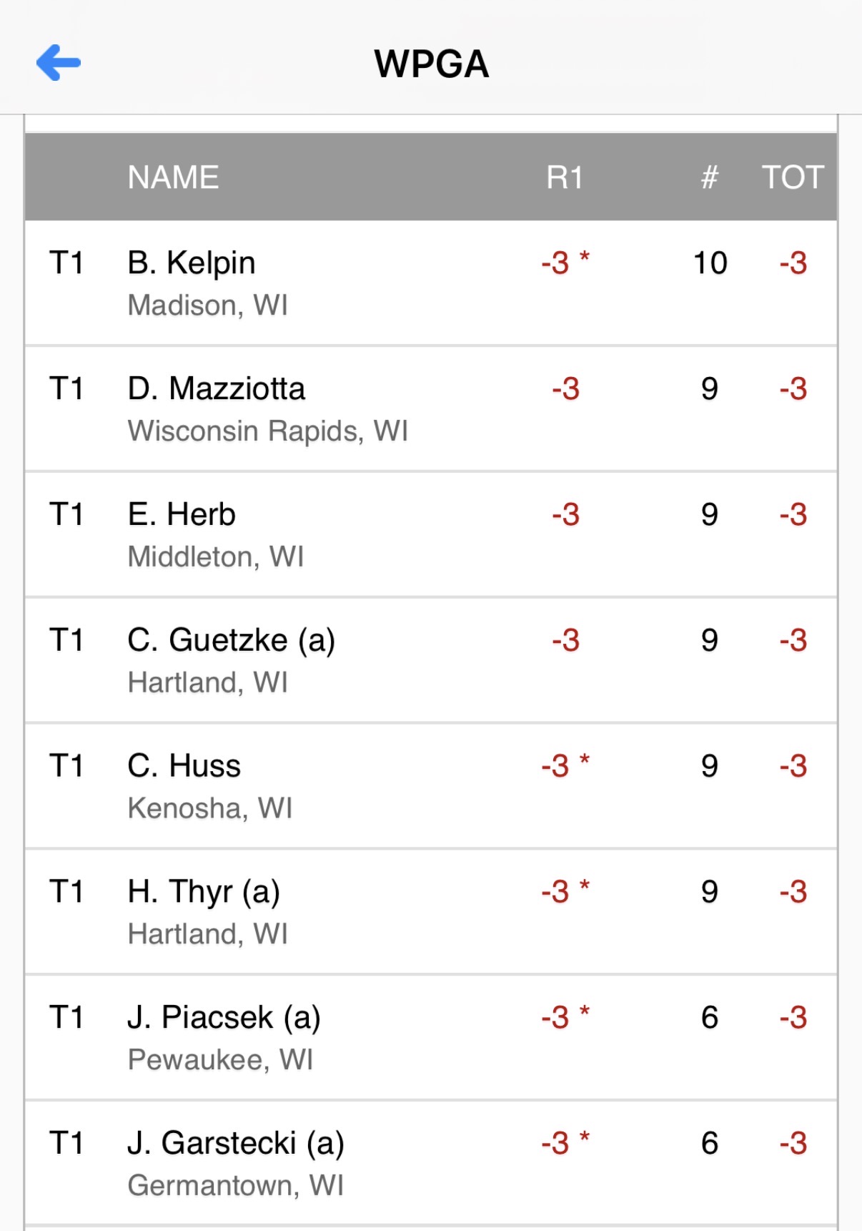This screenshot has width=862, height=1231.
Task: Click Germantown, WI location text
Action: click(236, 1186)
